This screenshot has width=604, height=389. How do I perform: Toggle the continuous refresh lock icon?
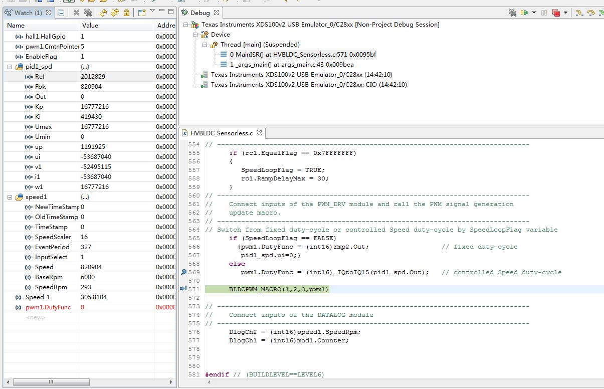(126, 13)
